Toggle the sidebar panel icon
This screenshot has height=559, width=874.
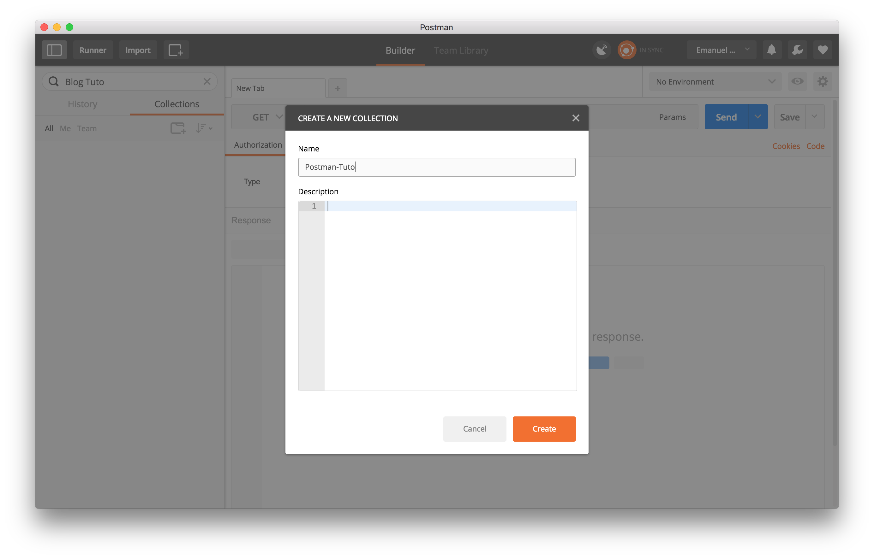coord(54,50)
